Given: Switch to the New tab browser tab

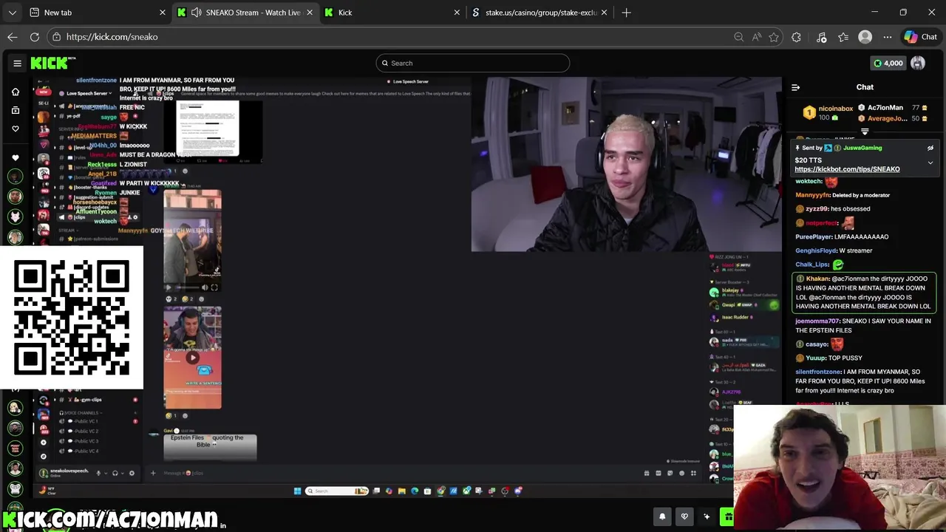Looking at the screenshot, I should click(96, 13).
